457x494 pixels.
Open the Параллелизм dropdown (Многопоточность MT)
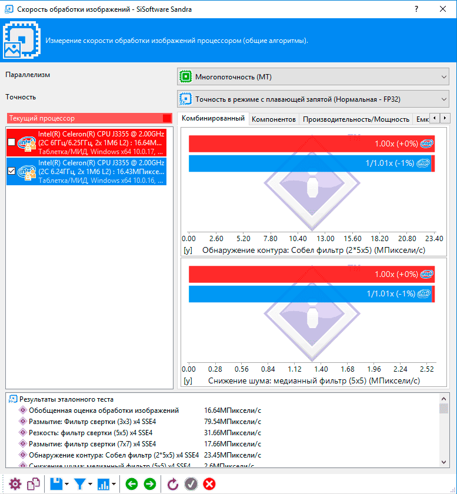pos(313,76)
